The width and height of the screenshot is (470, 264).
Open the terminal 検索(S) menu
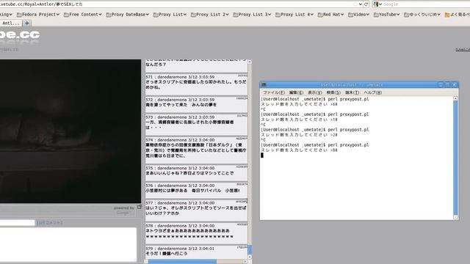pos(333,92)
